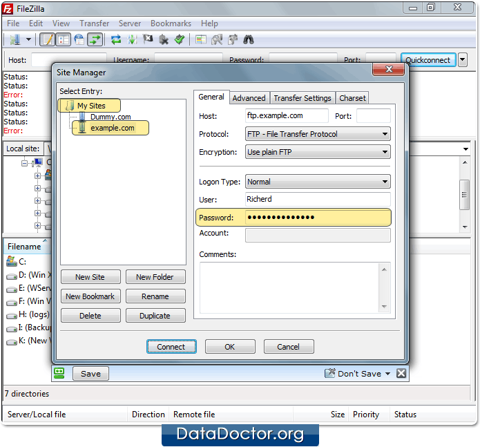Close the Site Manager dialog
Viewport: 480px width, 447px height.
388,69
